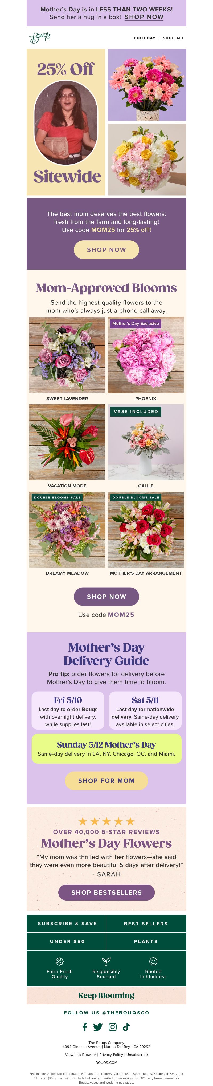
Task: Open the PHOENIX product link
Action: pos(146,398)
